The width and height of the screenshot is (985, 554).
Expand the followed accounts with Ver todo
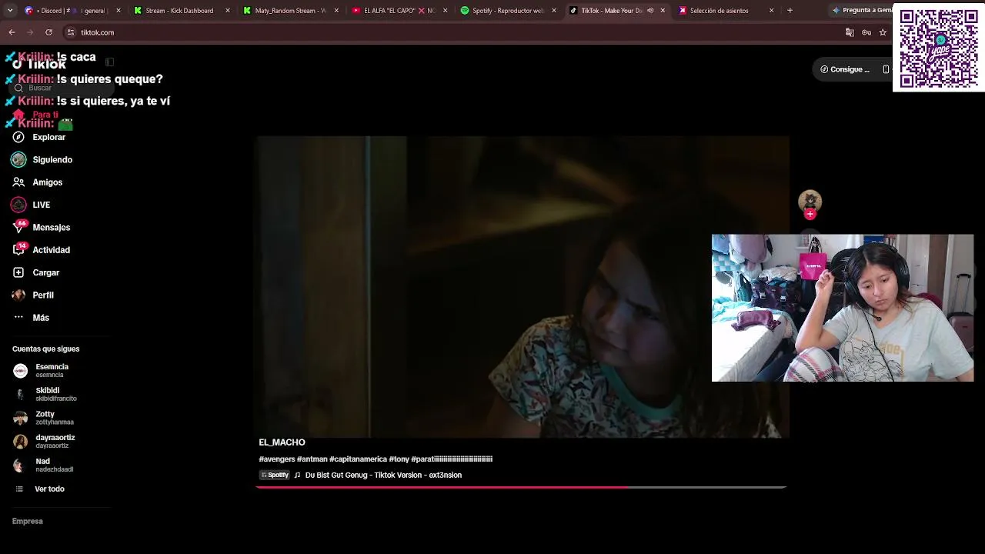pyautogui.click(x=49, y=489)
